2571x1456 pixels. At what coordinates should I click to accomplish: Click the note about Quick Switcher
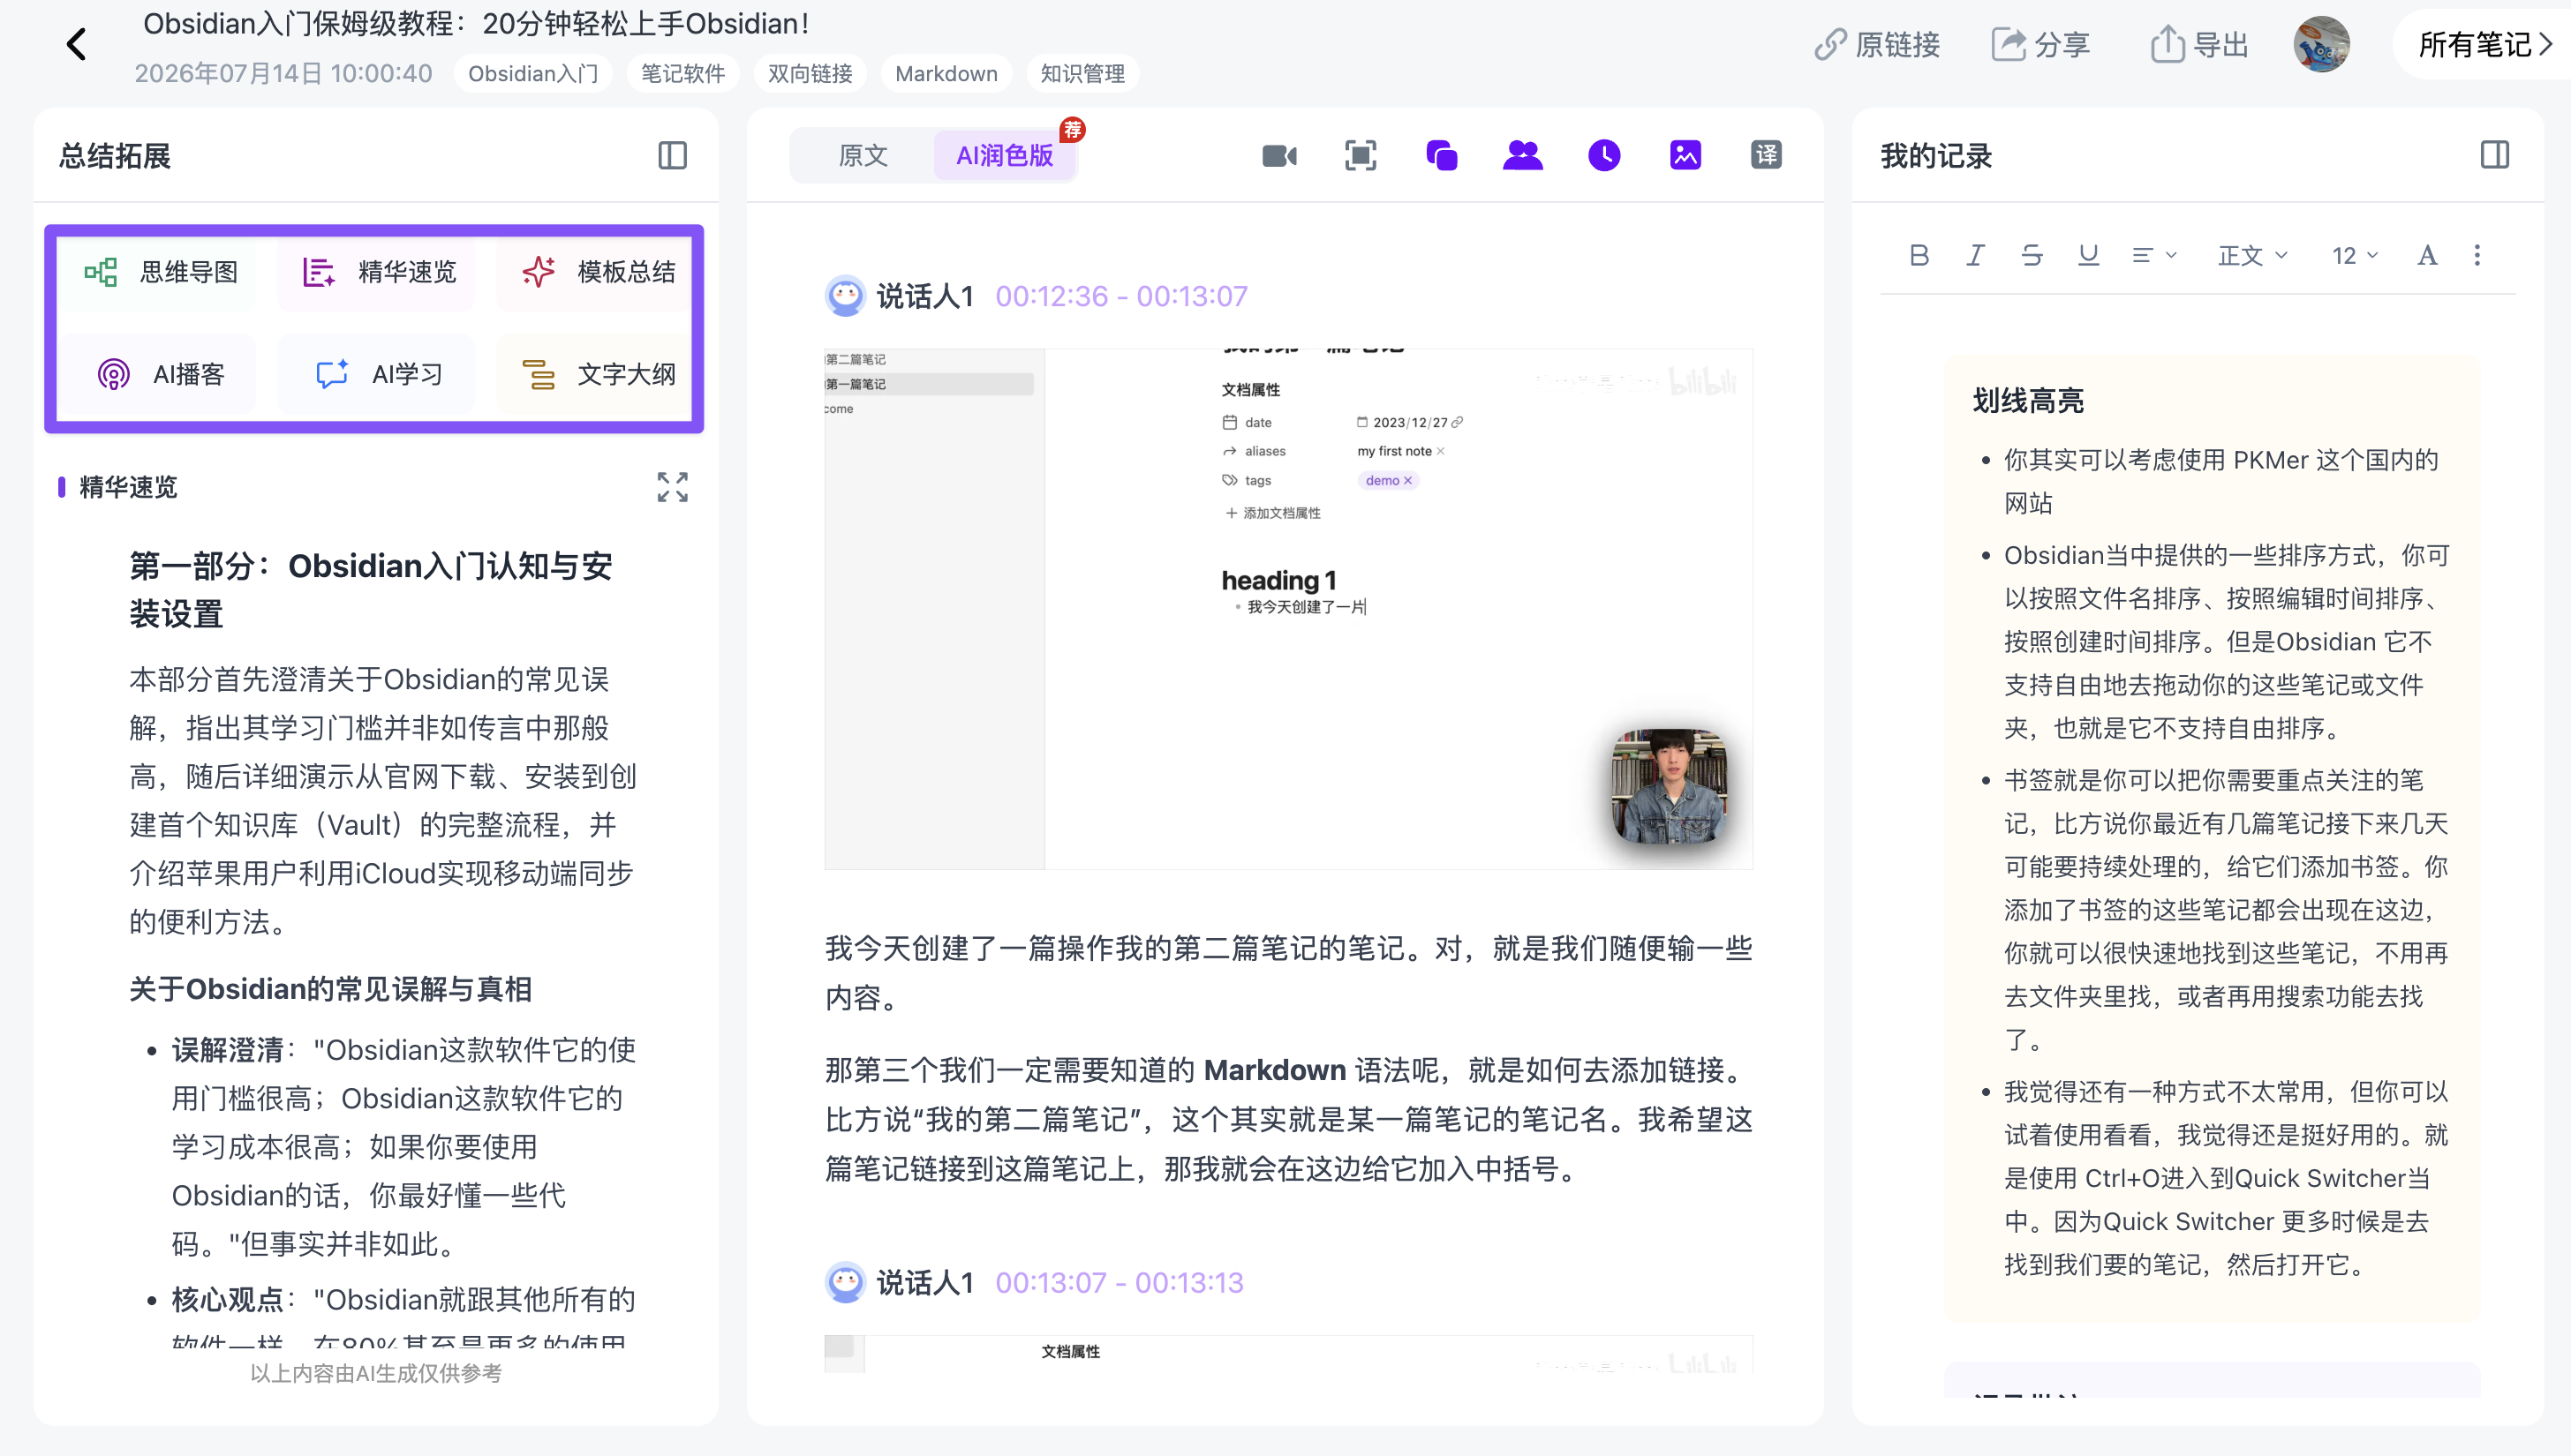(x=2225, y=1178)
